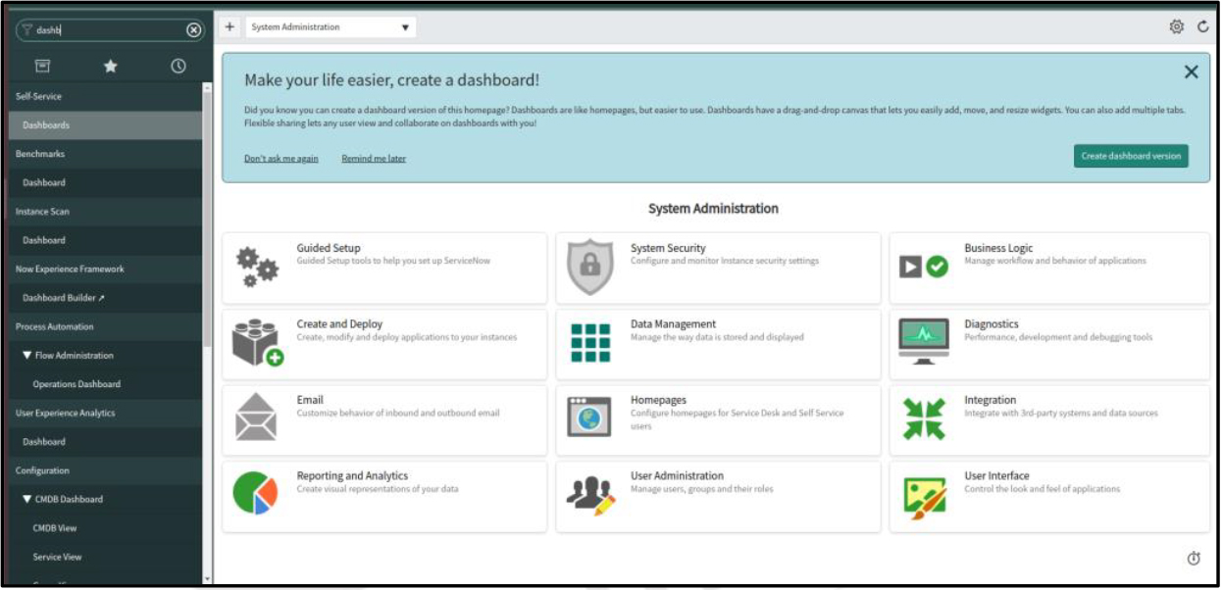Select Dashboard under User Experience Analytics
Image resolution: width=1222 pixels, height=590 pixels.
coord(106,442)
